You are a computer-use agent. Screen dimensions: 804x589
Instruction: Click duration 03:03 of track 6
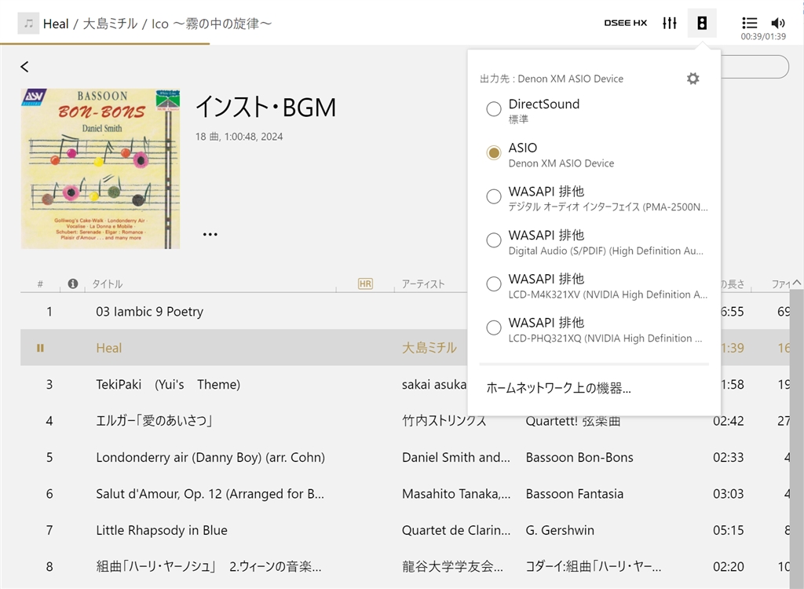728,493
